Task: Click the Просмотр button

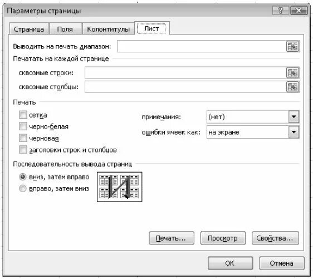Action: 223,238
